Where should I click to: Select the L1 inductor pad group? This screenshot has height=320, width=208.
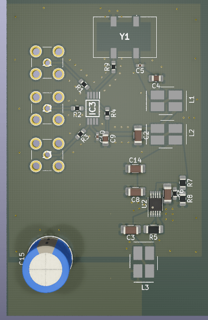point(166,101)
